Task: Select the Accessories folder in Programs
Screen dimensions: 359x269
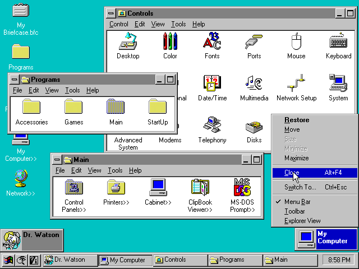Action: (31, 106)
